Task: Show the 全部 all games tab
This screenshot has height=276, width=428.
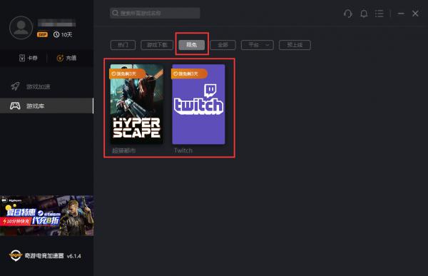Action: click(223, 45)
